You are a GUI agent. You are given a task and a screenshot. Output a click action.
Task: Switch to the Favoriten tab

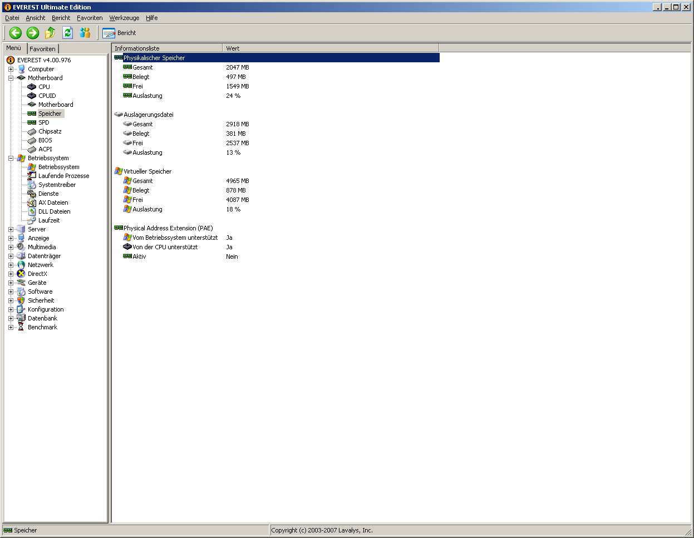pos(43,49)
